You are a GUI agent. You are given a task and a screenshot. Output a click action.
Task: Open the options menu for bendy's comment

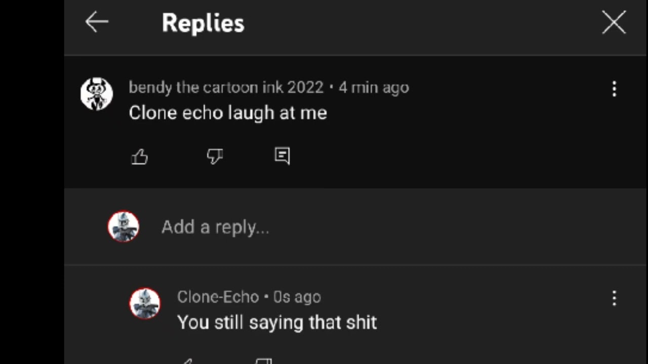(x=614, y=89)
